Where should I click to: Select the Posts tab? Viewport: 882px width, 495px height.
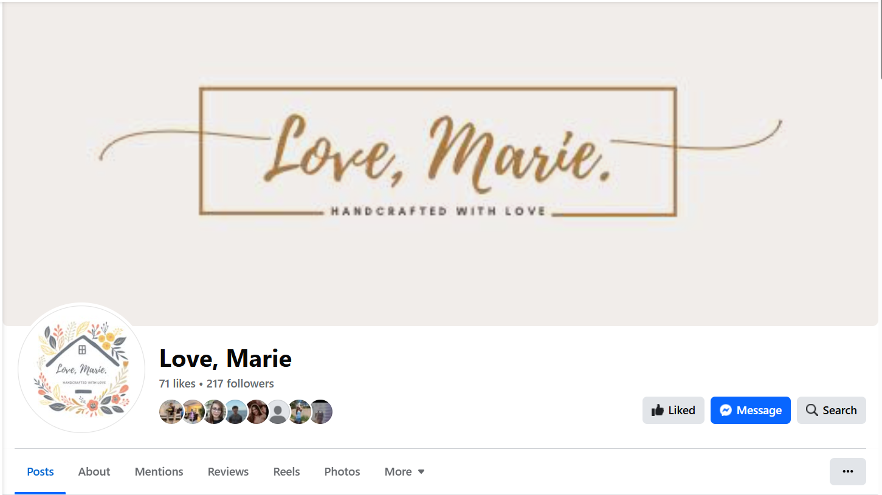40,471
